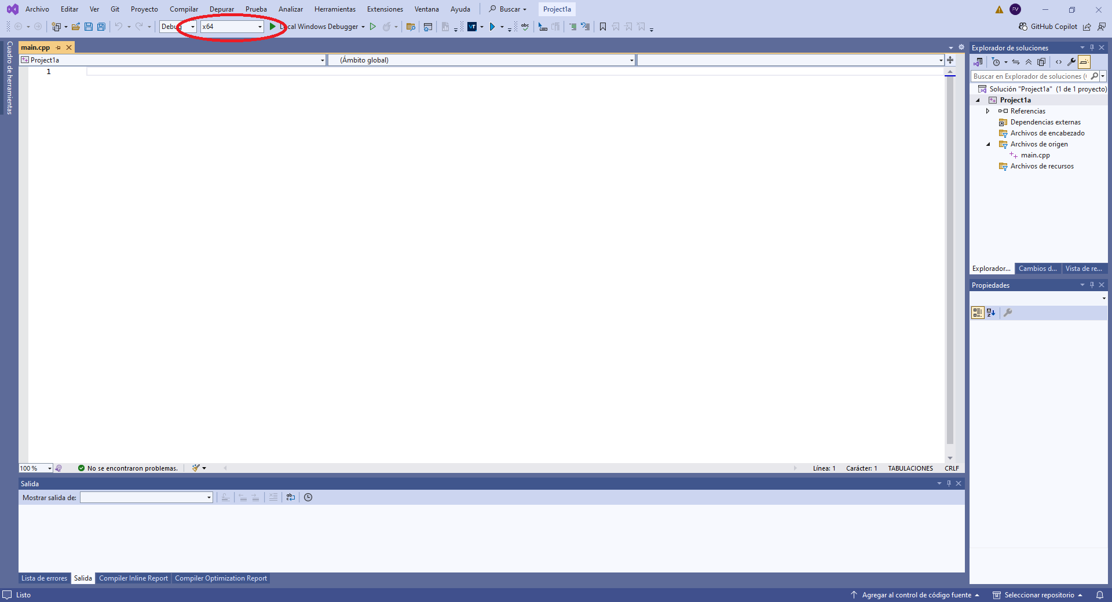The height and width of the screenshot is (602, 1112).
Task: Click the comment selected lines icon
Action: click(573, 27)
